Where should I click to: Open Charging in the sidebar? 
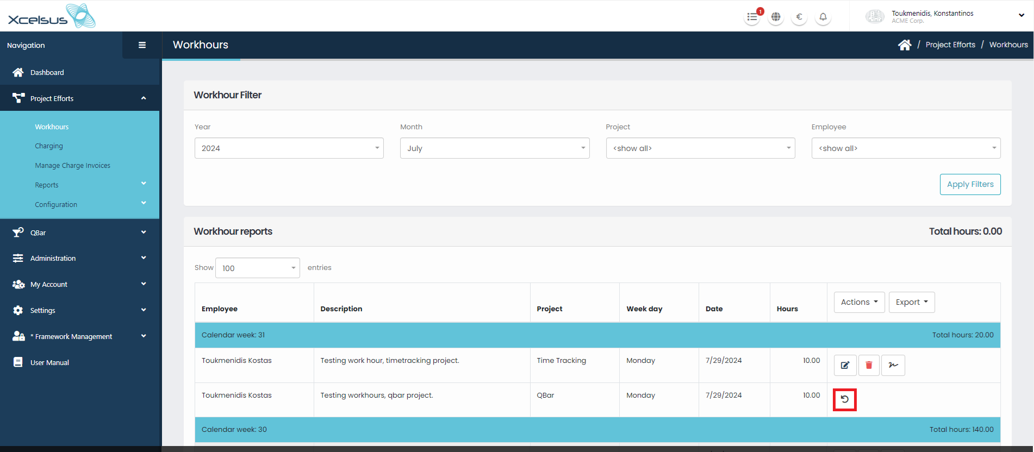coord(49,146)
